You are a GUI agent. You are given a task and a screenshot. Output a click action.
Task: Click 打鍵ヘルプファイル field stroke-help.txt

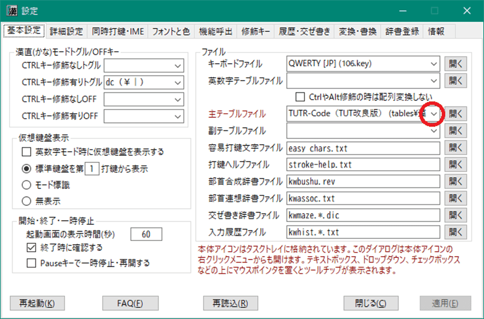363,165
